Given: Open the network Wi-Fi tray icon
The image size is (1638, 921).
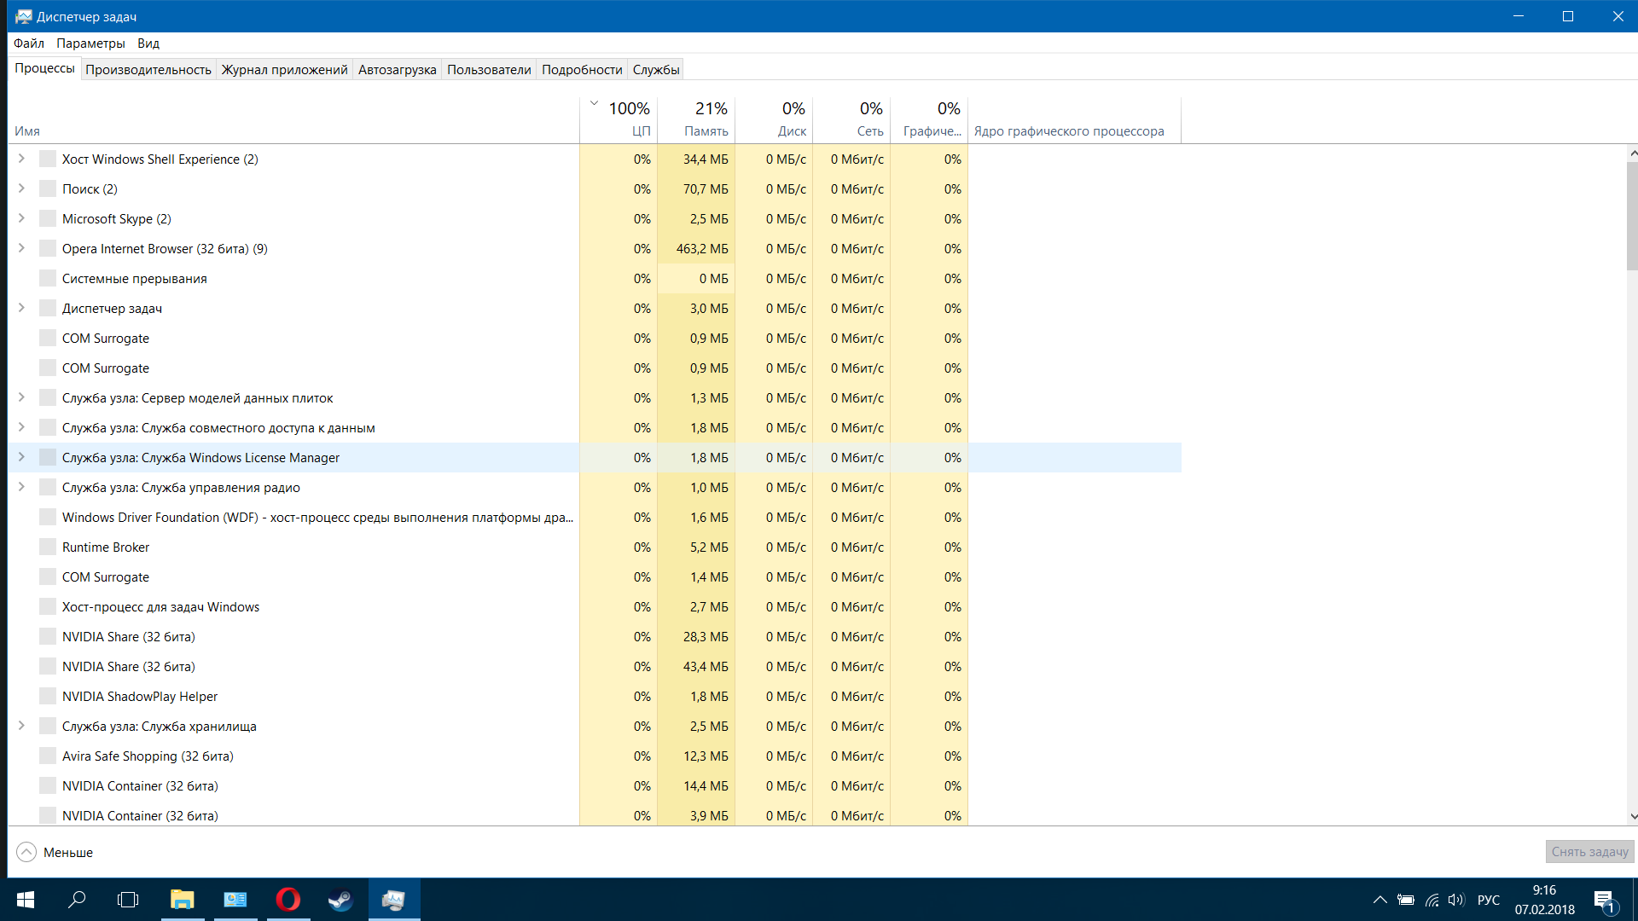Looking at the screenshot, I should pos(1432,900).
